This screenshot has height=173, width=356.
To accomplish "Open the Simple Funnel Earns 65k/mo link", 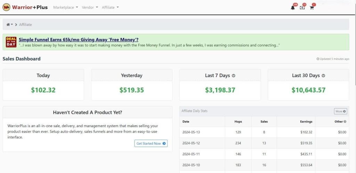I will click(x=79, y=40).
